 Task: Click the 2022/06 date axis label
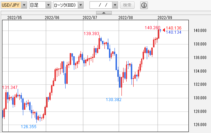pyautogui.click(x=52, y=18)
